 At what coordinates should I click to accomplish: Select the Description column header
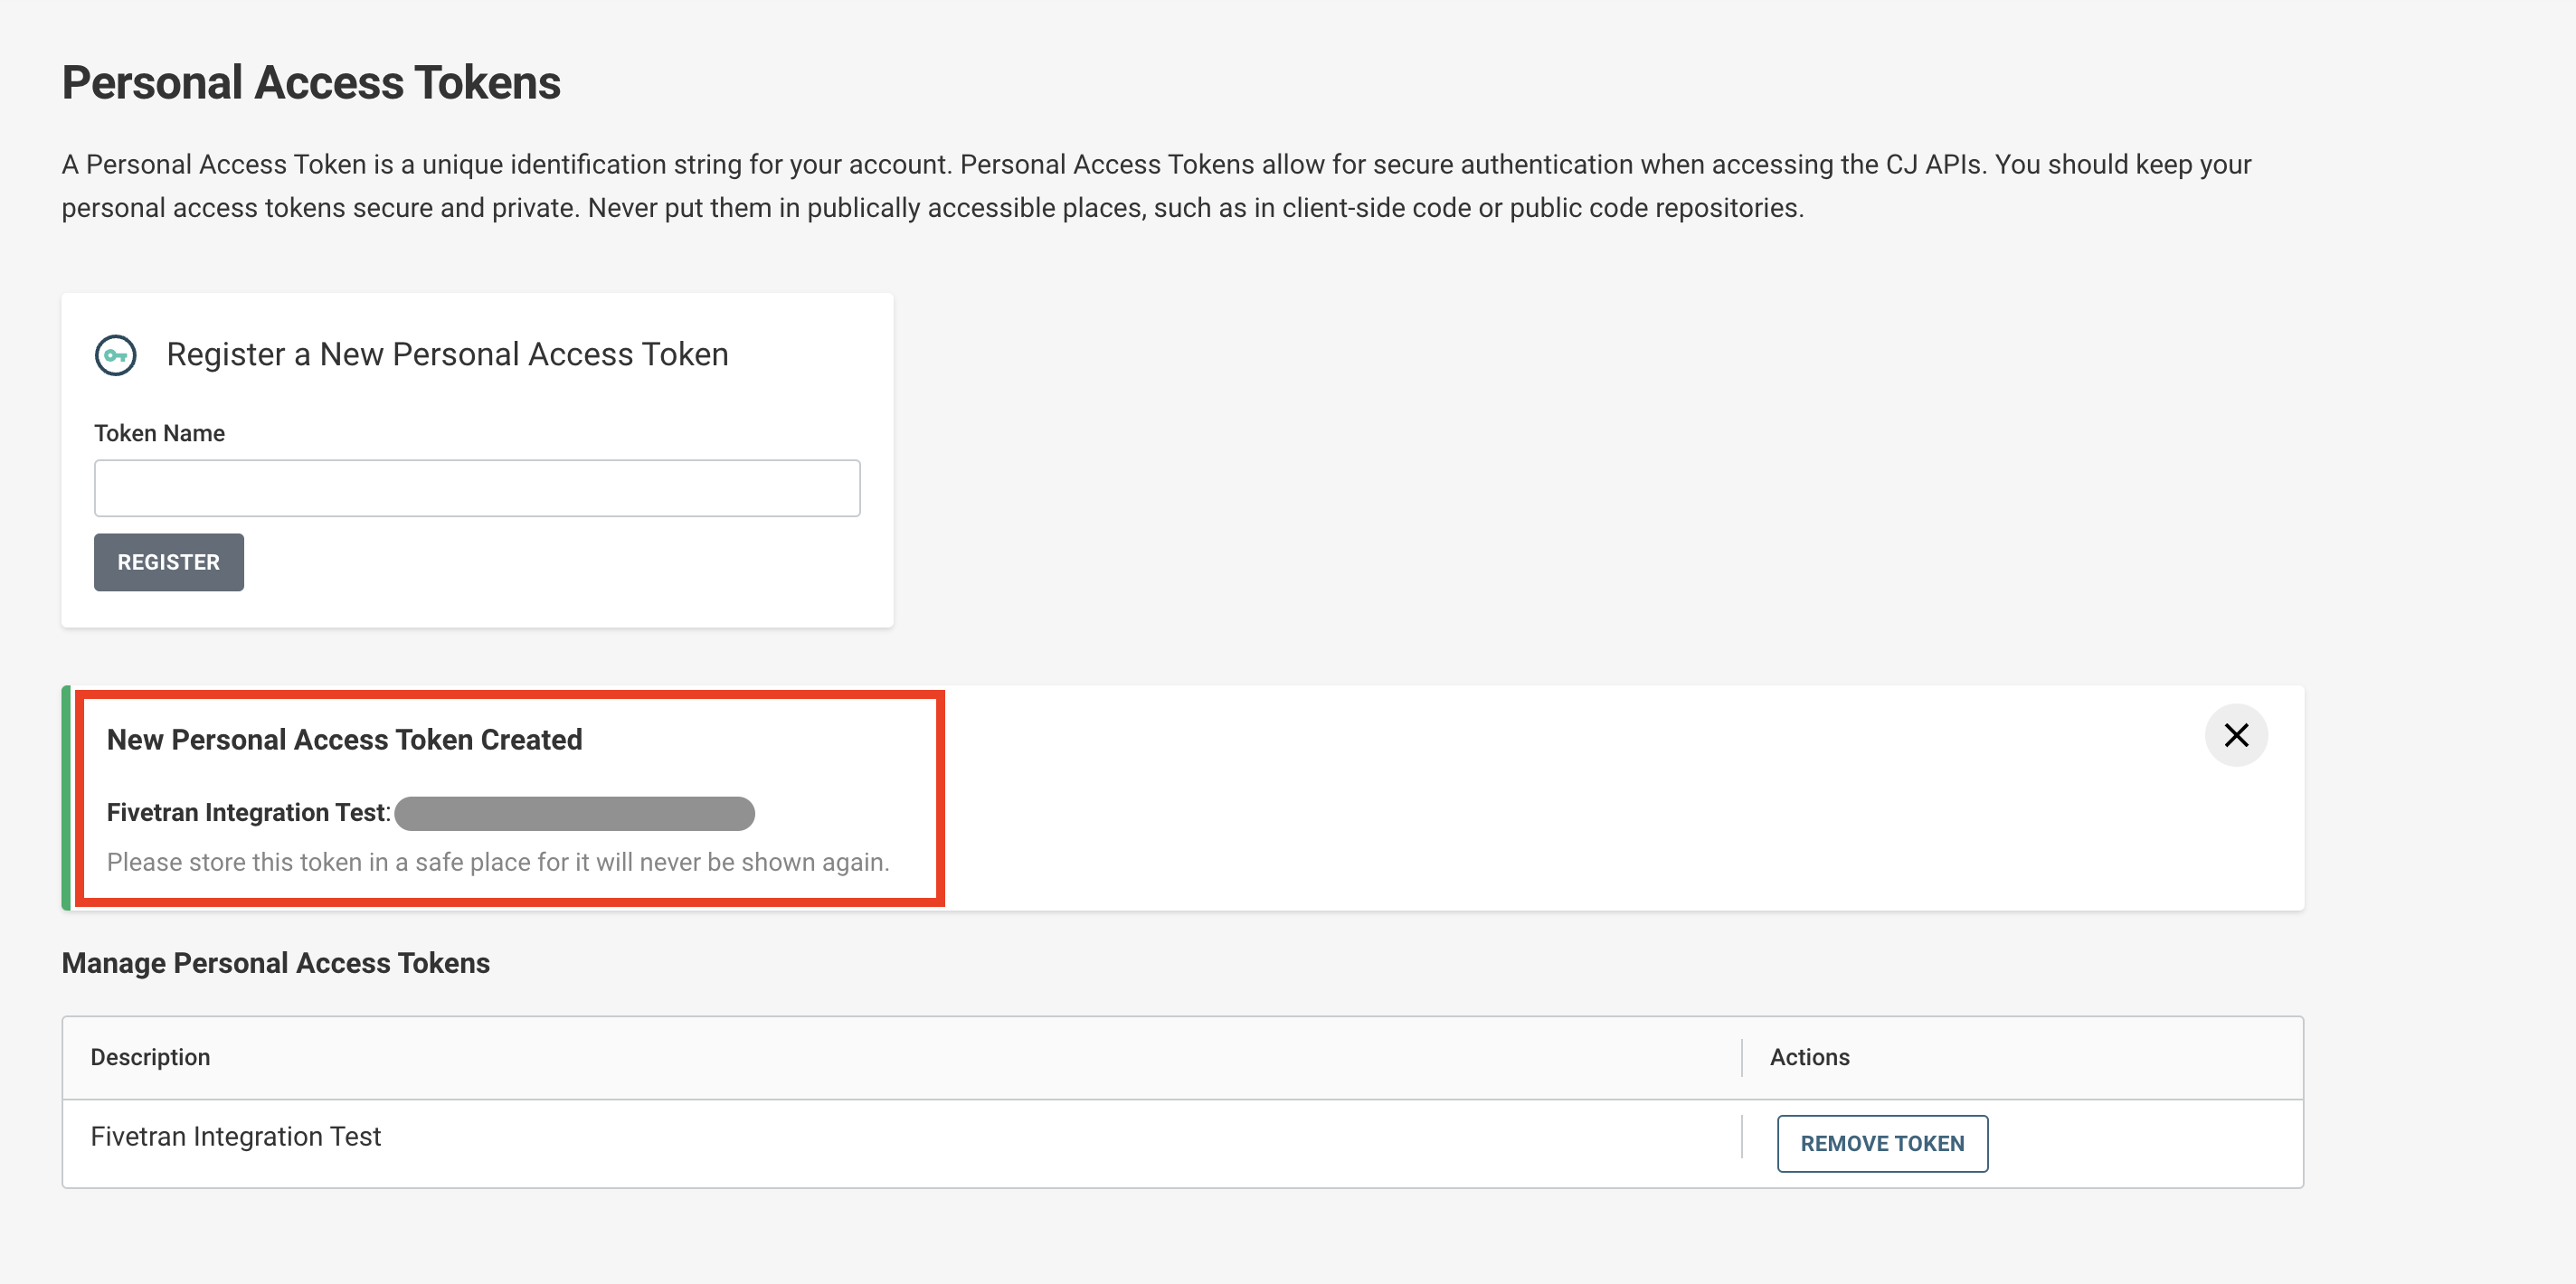pyautogui.click(x=150, y=1057)
